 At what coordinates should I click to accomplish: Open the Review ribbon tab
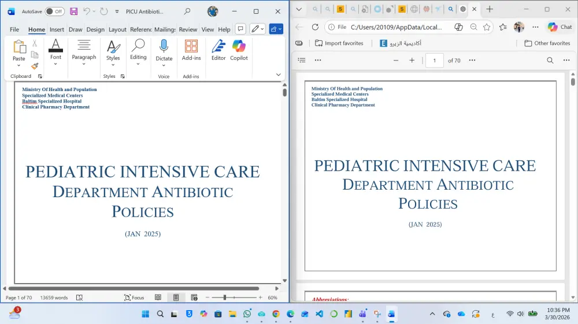point(188,29)
